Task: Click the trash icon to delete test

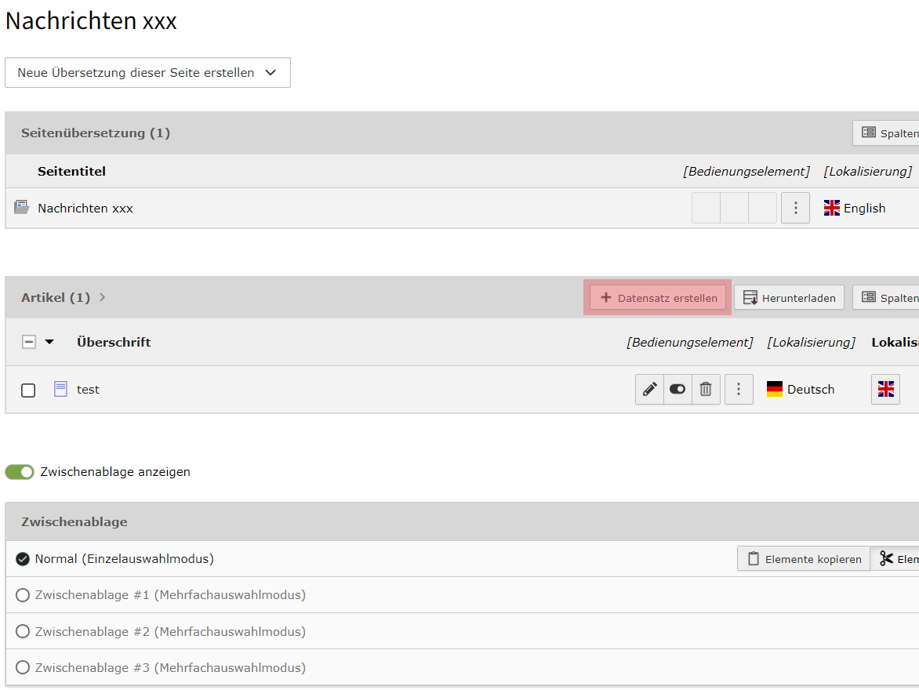Action: 706,390
